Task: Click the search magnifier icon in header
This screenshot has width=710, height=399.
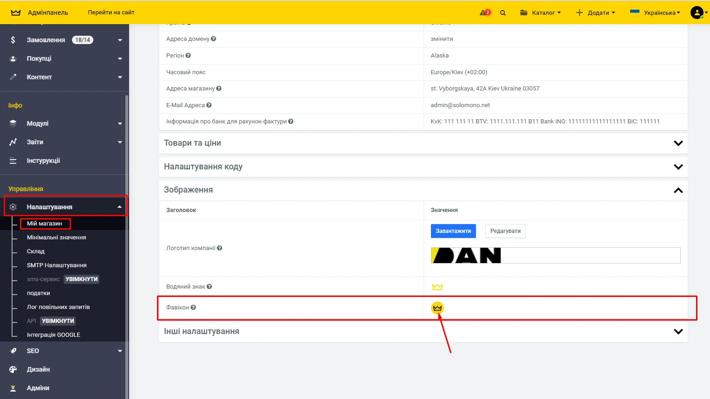Action: [x=502, y=13]
